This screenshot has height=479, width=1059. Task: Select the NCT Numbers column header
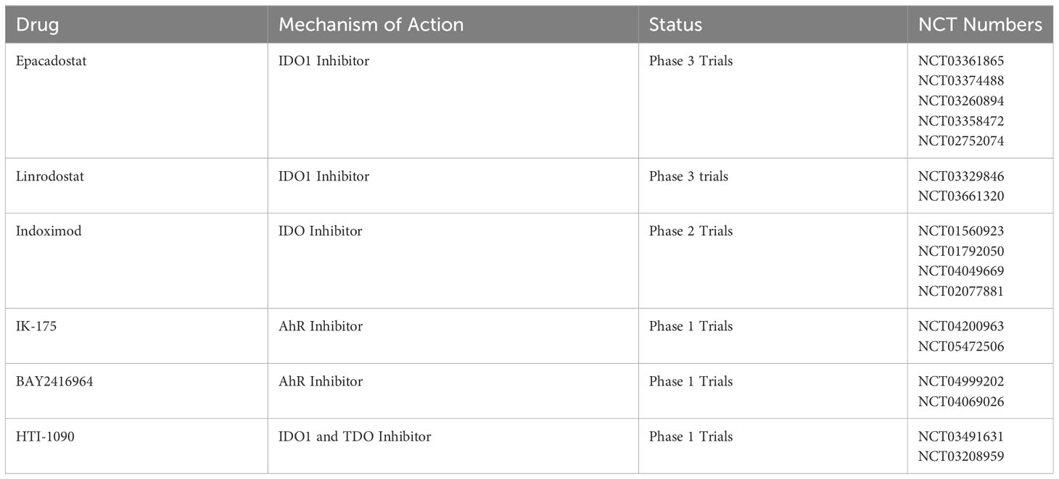click(x=980, y=25)
